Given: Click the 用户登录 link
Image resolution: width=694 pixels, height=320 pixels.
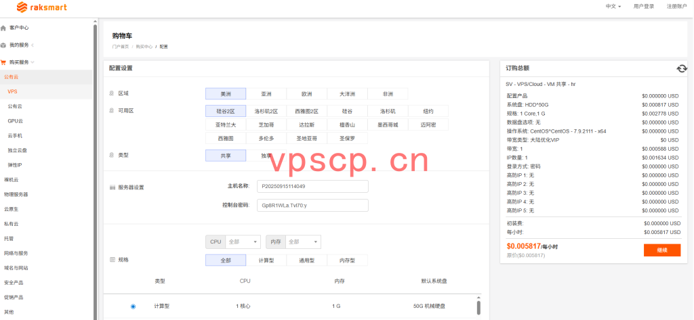Looking at the screenshot, I should pos(644,7).
